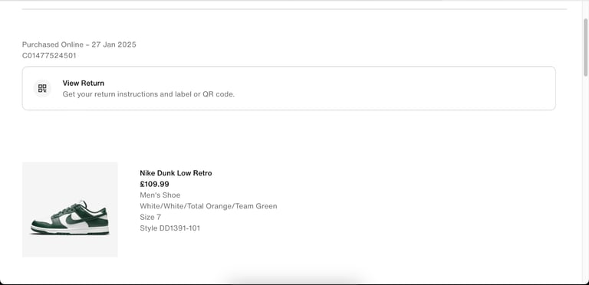
Task: Click the Size 7 label
Action: pos(150,217)
